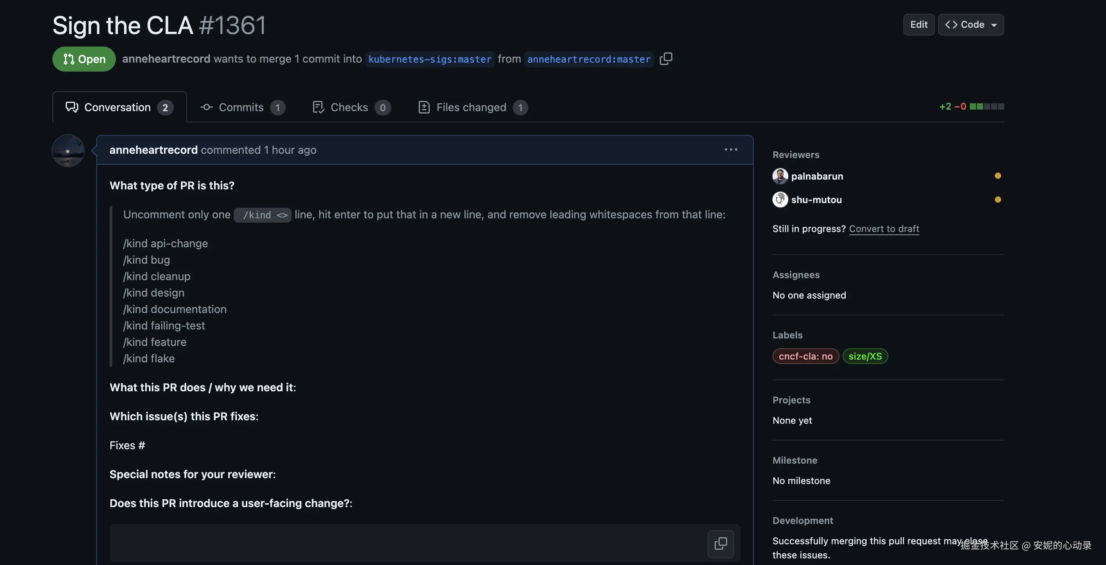The height and width of the screenshot is (565, 1106).
Task: Click the comment code block copy icon
Action: tap(721, 543)
